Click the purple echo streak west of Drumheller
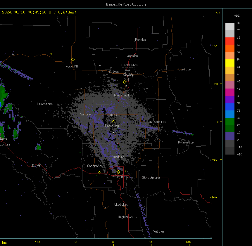Viewport: 252px width, 246px height. tap(183, 133)
